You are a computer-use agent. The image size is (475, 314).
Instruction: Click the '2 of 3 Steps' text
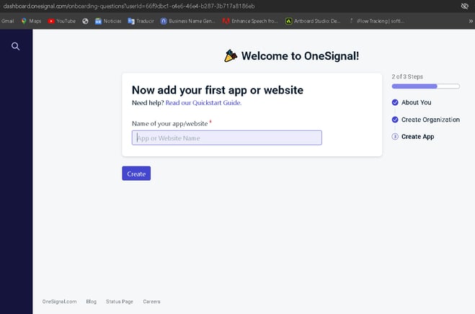click(407, 76)
